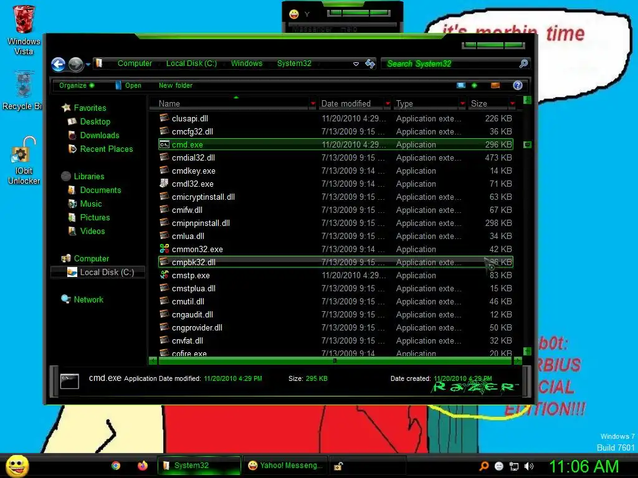
Task: Click the Downloads folder icon in sidebar
Action: [72, 135]
